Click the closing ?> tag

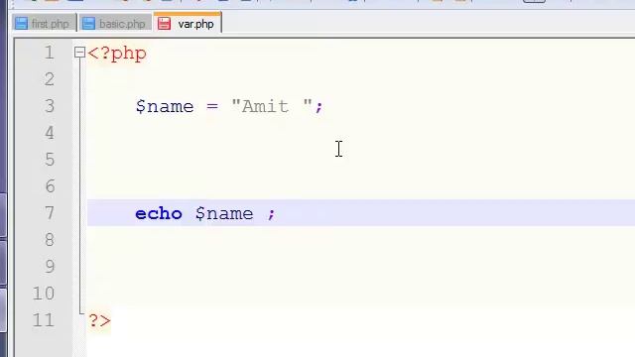coord(99,320)
